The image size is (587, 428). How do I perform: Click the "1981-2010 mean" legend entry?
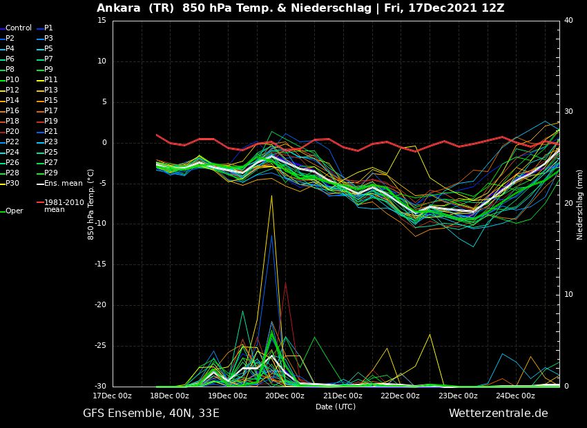(x=60, y=206)
